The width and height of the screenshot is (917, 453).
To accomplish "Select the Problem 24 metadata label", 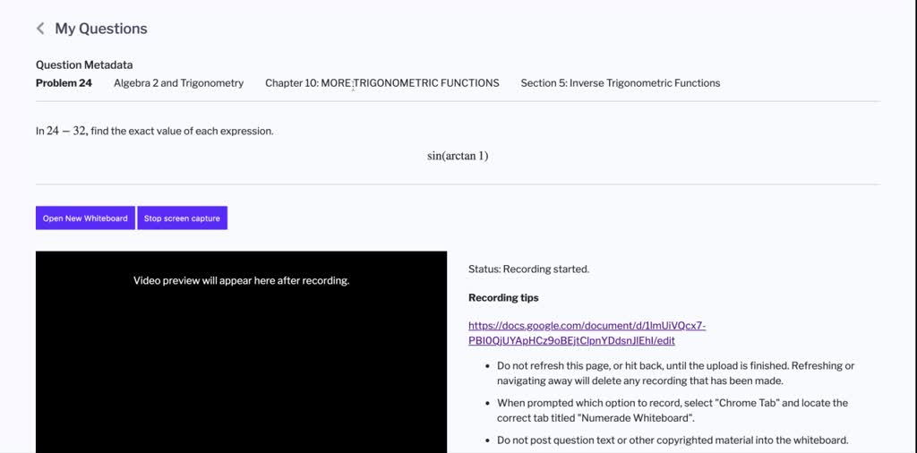I will [x=64, y=83].
